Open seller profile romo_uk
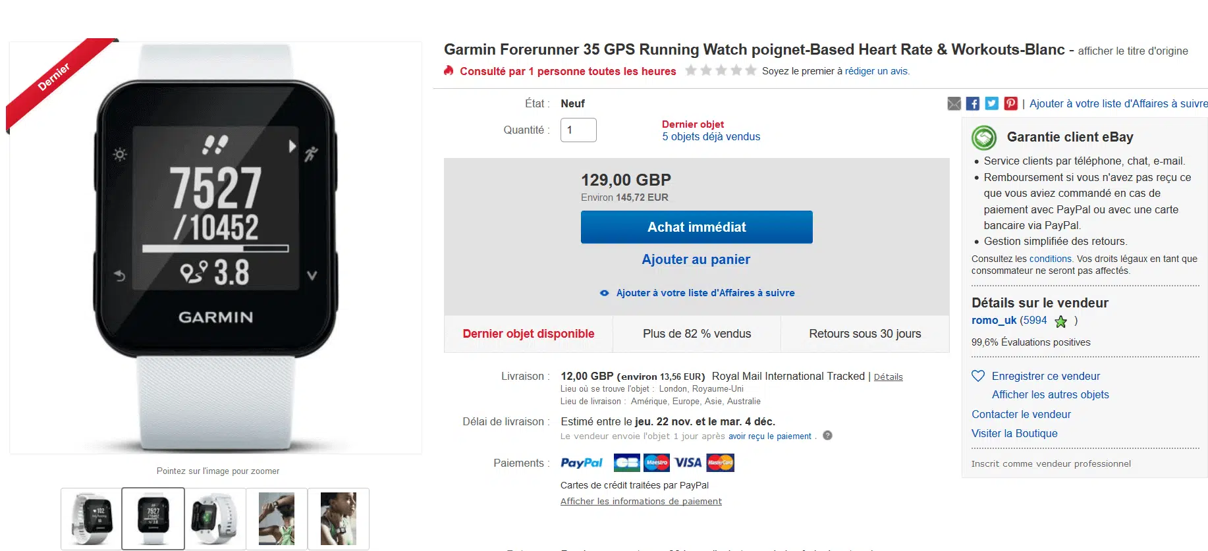This screenshot has width=1208, height=551. pyautogui.click(x=994, y=320)
